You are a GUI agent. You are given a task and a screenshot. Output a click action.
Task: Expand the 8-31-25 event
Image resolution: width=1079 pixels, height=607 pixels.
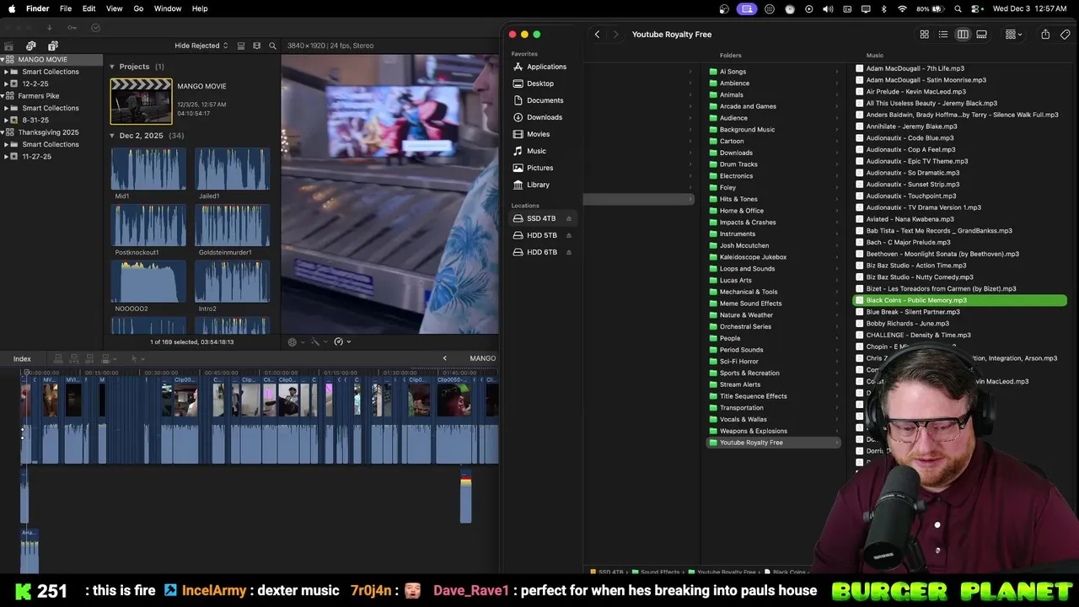click(x=6, y=121)
